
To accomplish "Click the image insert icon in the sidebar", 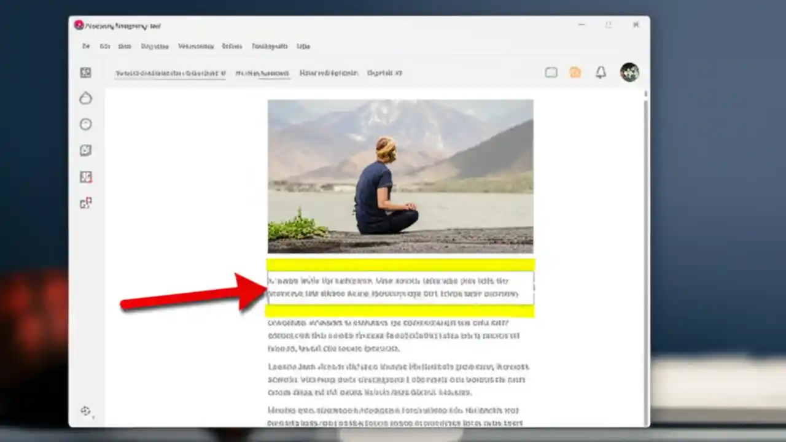I will point(85,150).
